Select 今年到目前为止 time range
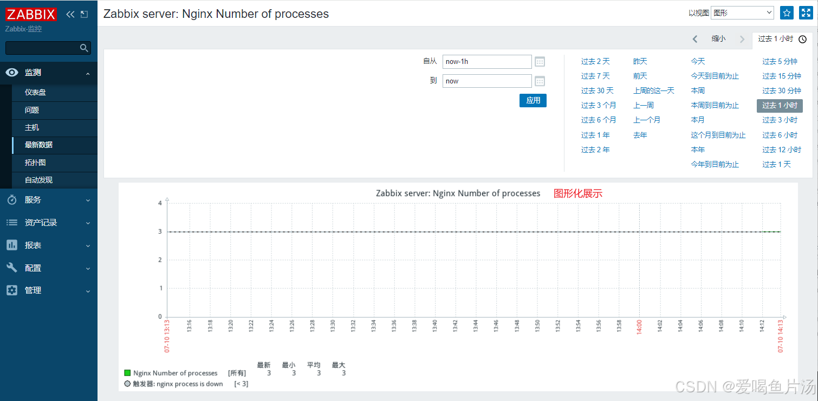The height and width of the screenshot is (401, 818). [715, 165]
